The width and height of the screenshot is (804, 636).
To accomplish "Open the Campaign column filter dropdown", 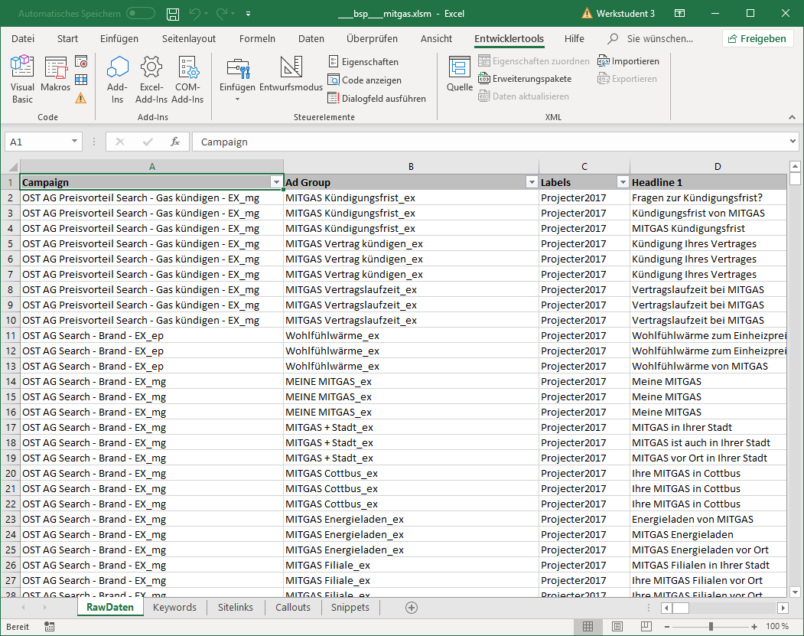I will pyautogui.click(x=276, y=182).
